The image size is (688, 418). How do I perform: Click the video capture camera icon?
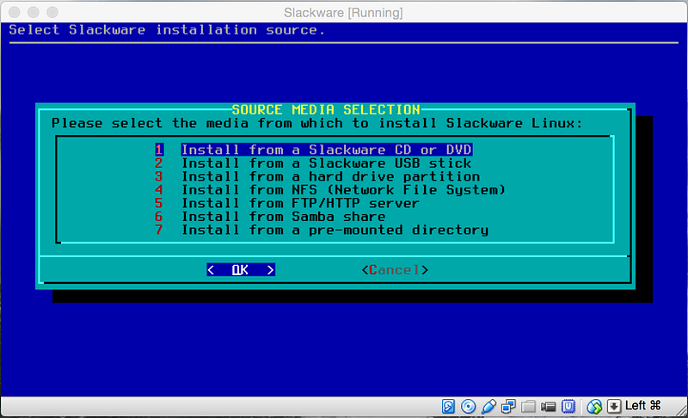click(548, 407)
